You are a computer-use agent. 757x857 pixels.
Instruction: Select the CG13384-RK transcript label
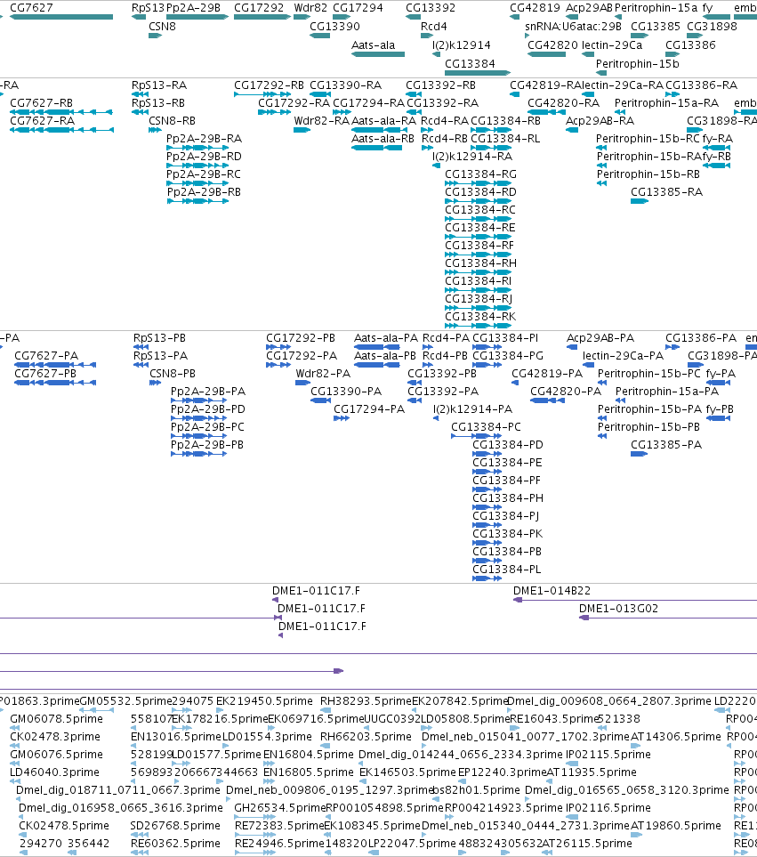click(x=480, y=316)
